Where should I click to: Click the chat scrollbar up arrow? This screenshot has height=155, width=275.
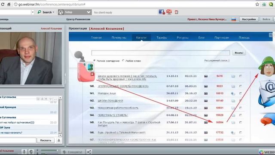(60, 98)
